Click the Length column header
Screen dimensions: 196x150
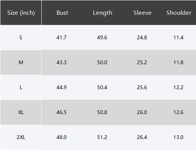coord(102,13)
